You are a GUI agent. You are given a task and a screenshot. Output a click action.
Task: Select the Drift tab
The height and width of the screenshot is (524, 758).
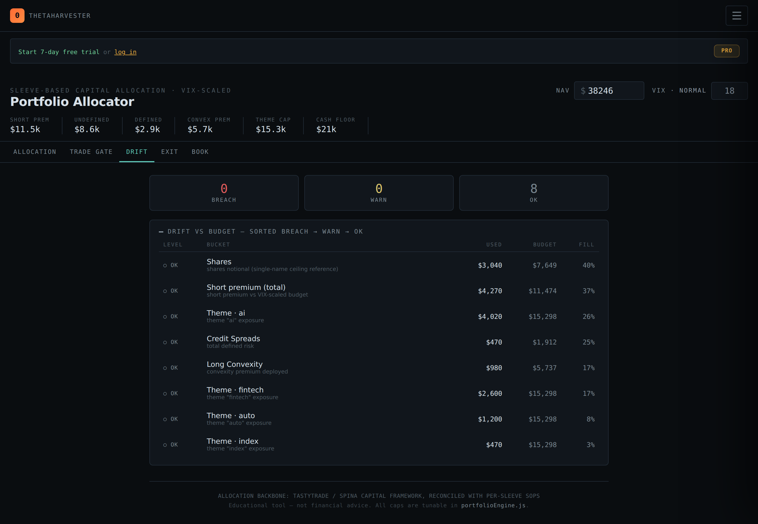point(137,152)
